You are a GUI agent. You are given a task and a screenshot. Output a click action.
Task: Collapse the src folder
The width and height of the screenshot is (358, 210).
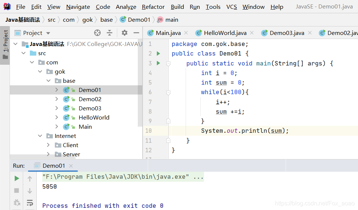(24, 53)
